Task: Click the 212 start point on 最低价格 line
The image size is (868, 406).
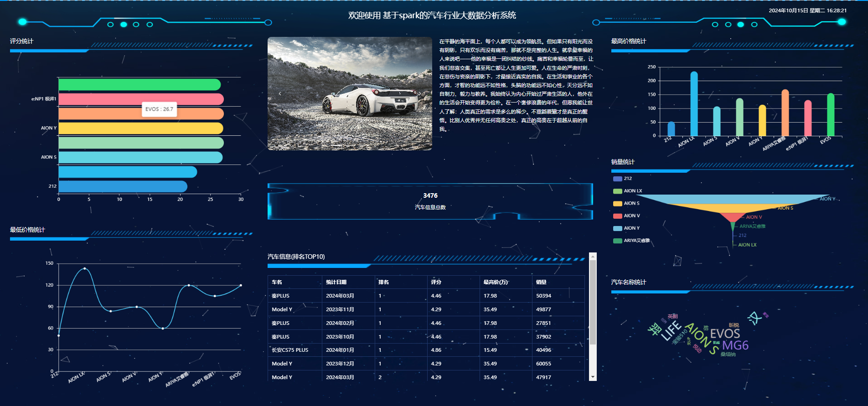Action: point(59,335)
